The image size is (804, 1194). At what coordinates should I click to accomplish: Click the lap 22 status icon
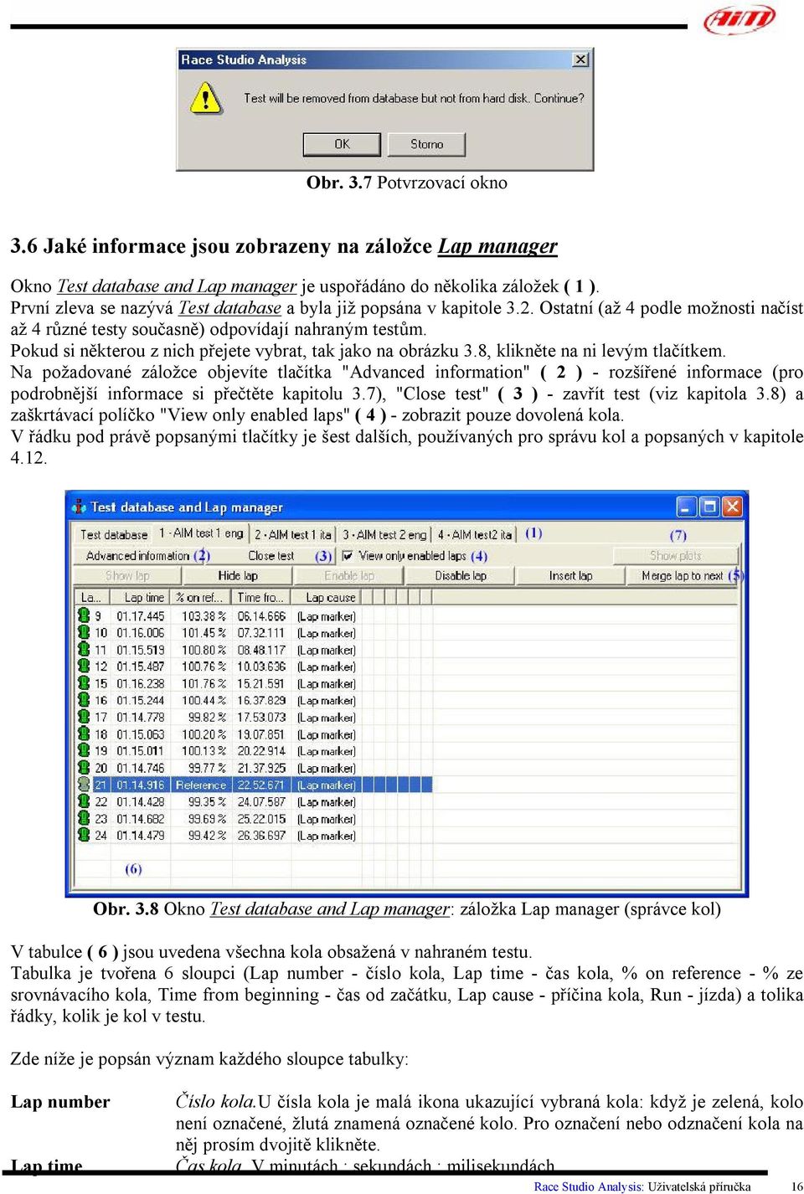[x=84, y=801]
